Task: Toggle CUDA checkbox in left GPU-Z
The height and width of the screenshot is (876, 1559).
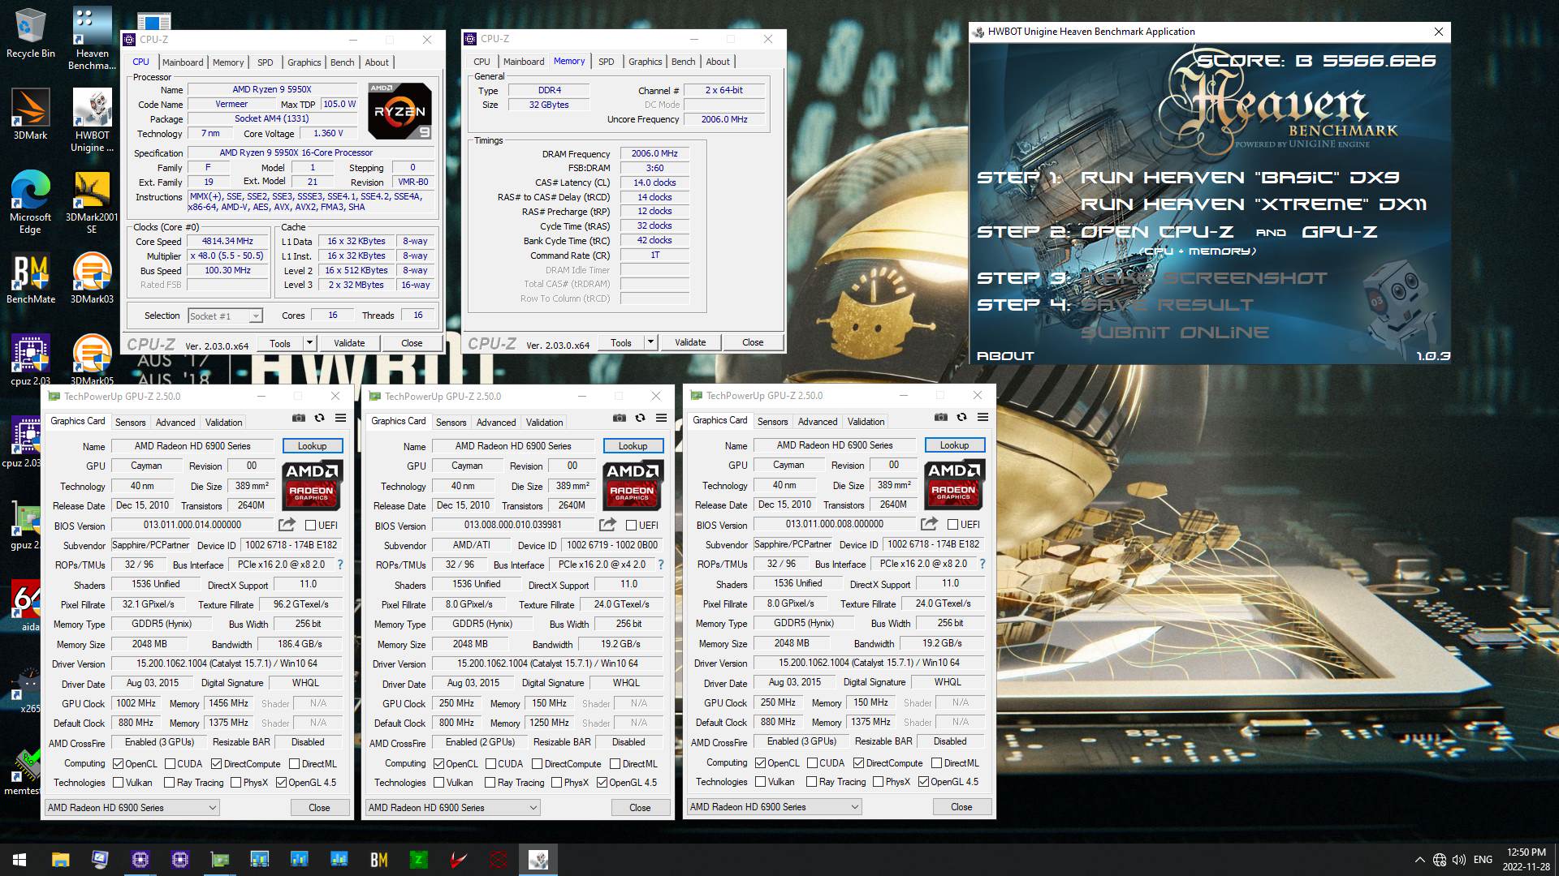Action: pos(171,764)
